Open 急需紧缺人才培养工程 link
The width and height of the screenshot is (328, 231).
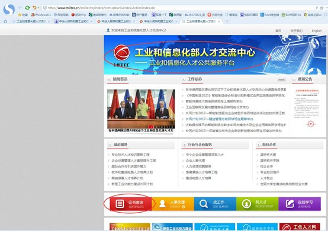(201, 172)
